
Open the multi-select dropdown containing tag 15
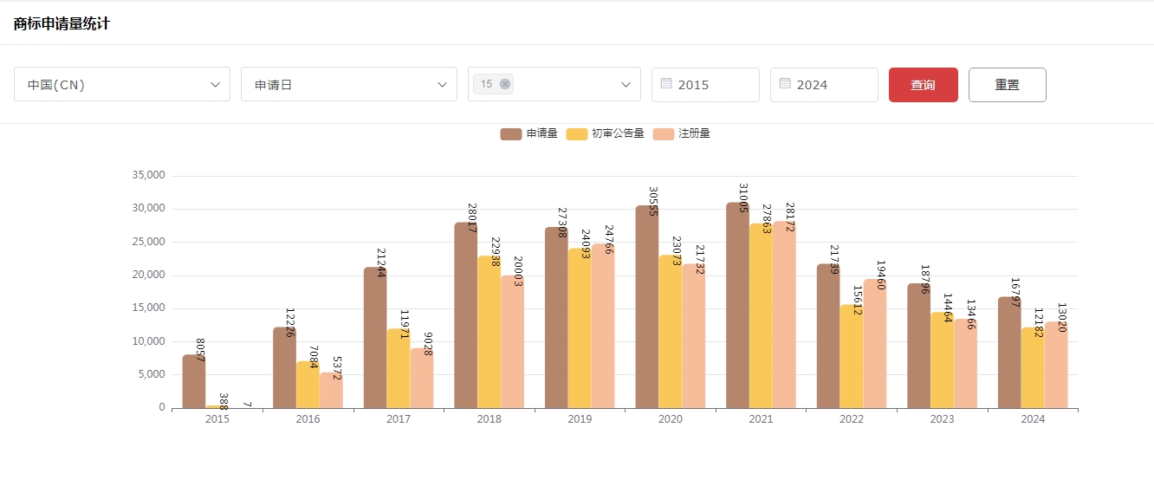pyautogui.click(x=554, y=84)
